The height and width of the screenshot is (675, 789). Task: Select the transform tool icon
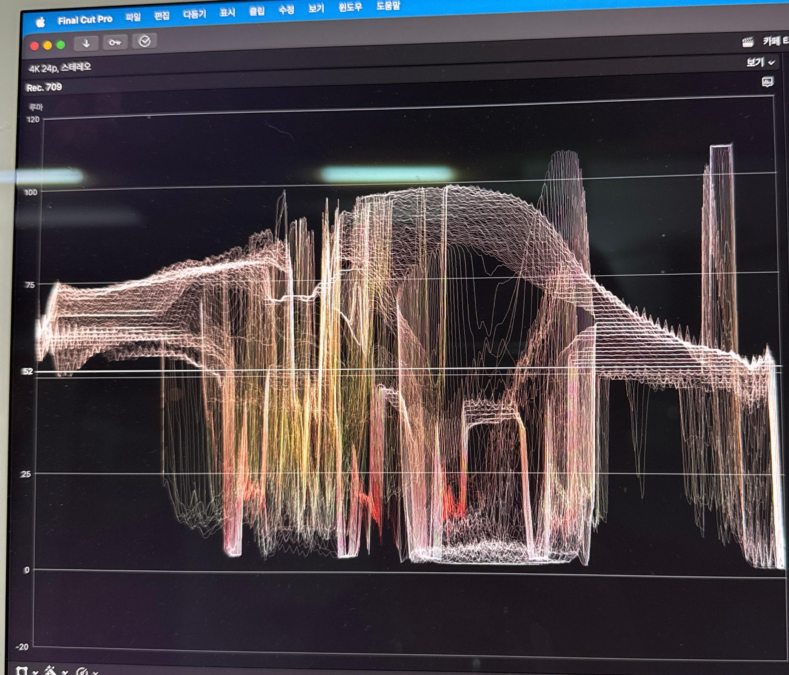point(22,671)
